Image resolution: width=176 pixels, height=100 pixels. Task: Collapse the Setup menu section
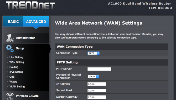pyautogui.click(x=26, y=48)
